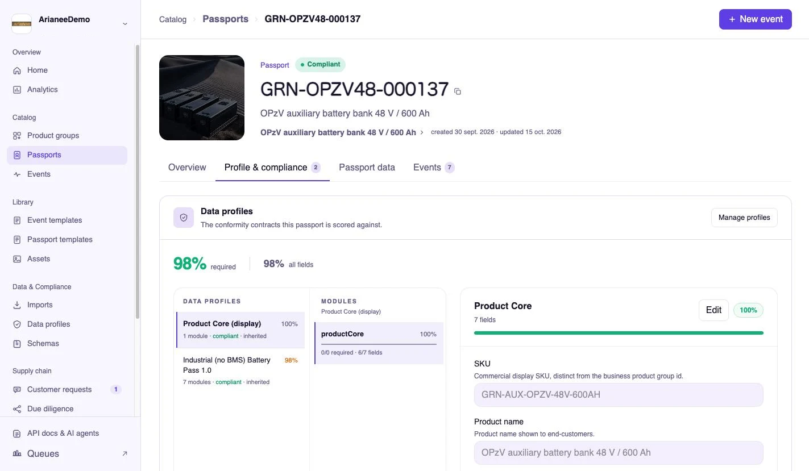Click the Catalog breadcrumb link

173,19
